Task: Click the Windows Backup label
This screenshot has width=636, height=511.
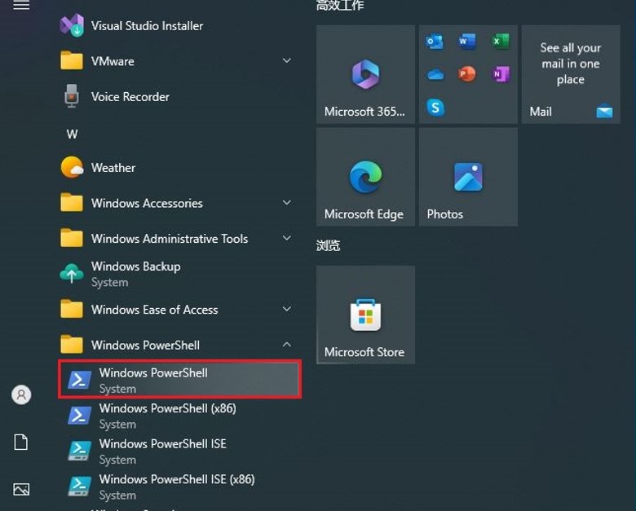Action: [x=136, y=267]
